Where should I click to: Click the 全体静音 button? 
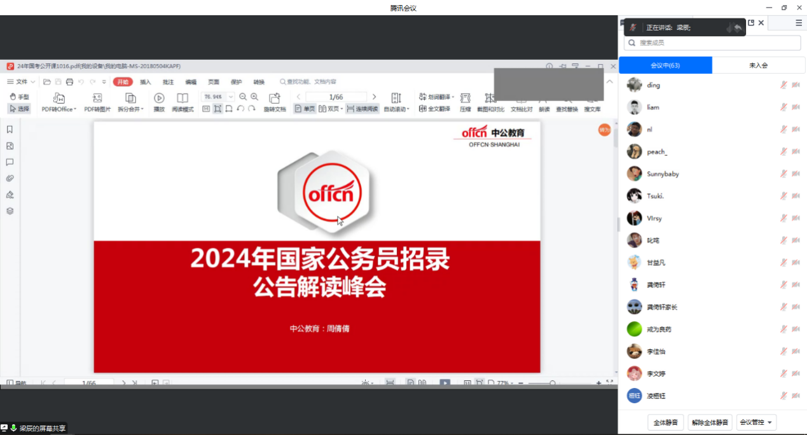665,422
